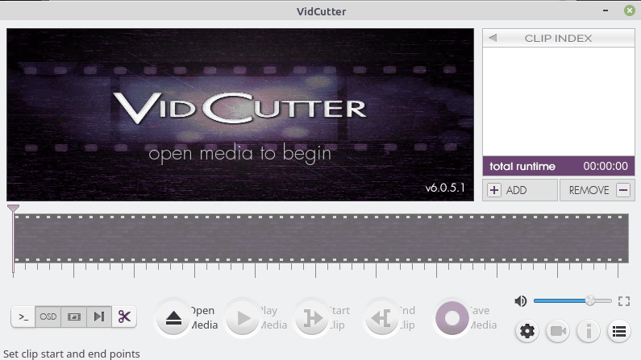Toggle the OSD on-screen display button
The width and height of the screenshot is (641, 360).
coord(48,317)
